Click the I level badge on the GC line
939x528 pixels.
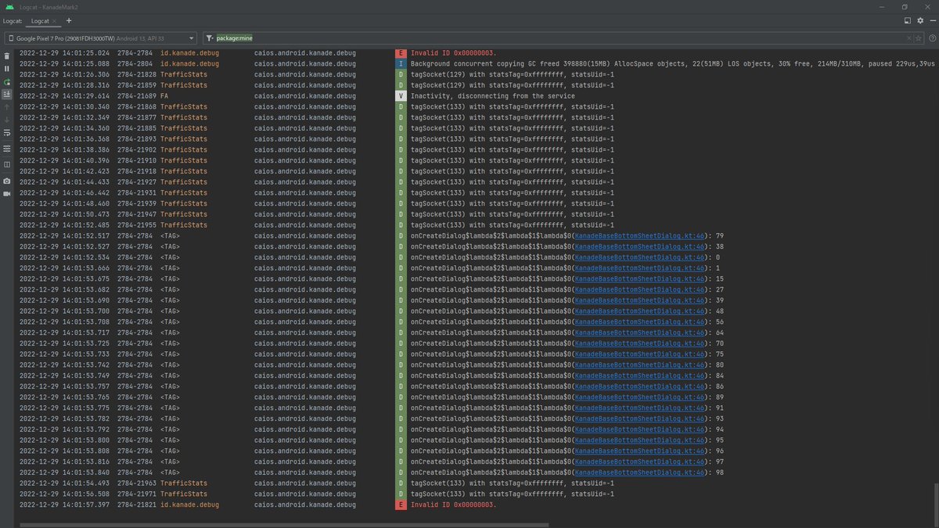coord(401,63)
